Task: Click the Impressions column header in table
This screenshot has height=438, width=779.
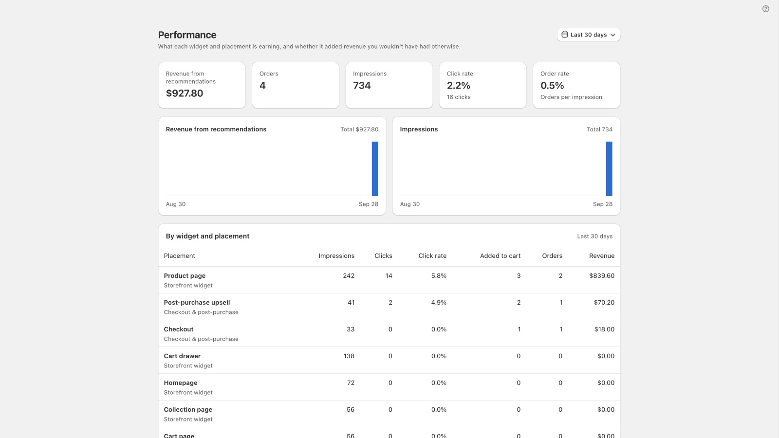Action: [x=336, y=256]
